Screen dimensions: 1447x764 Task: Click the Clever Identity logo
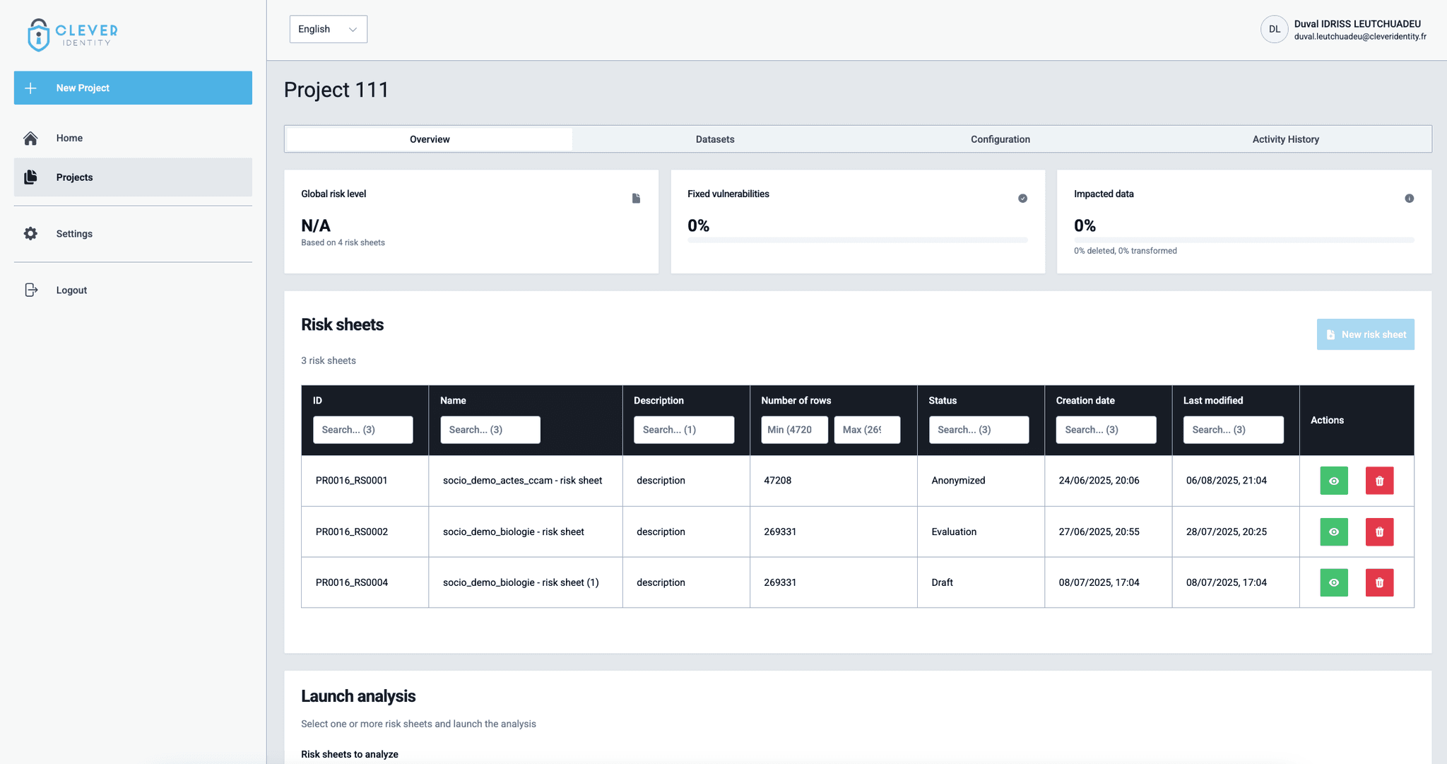click(73, 34)
